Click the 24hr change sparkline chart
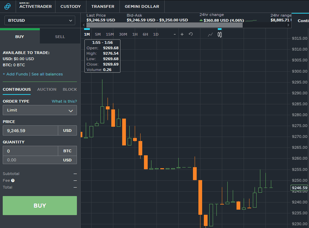This screenshot has height=228, width=309. pyautogui.click(x=251, y=20)
